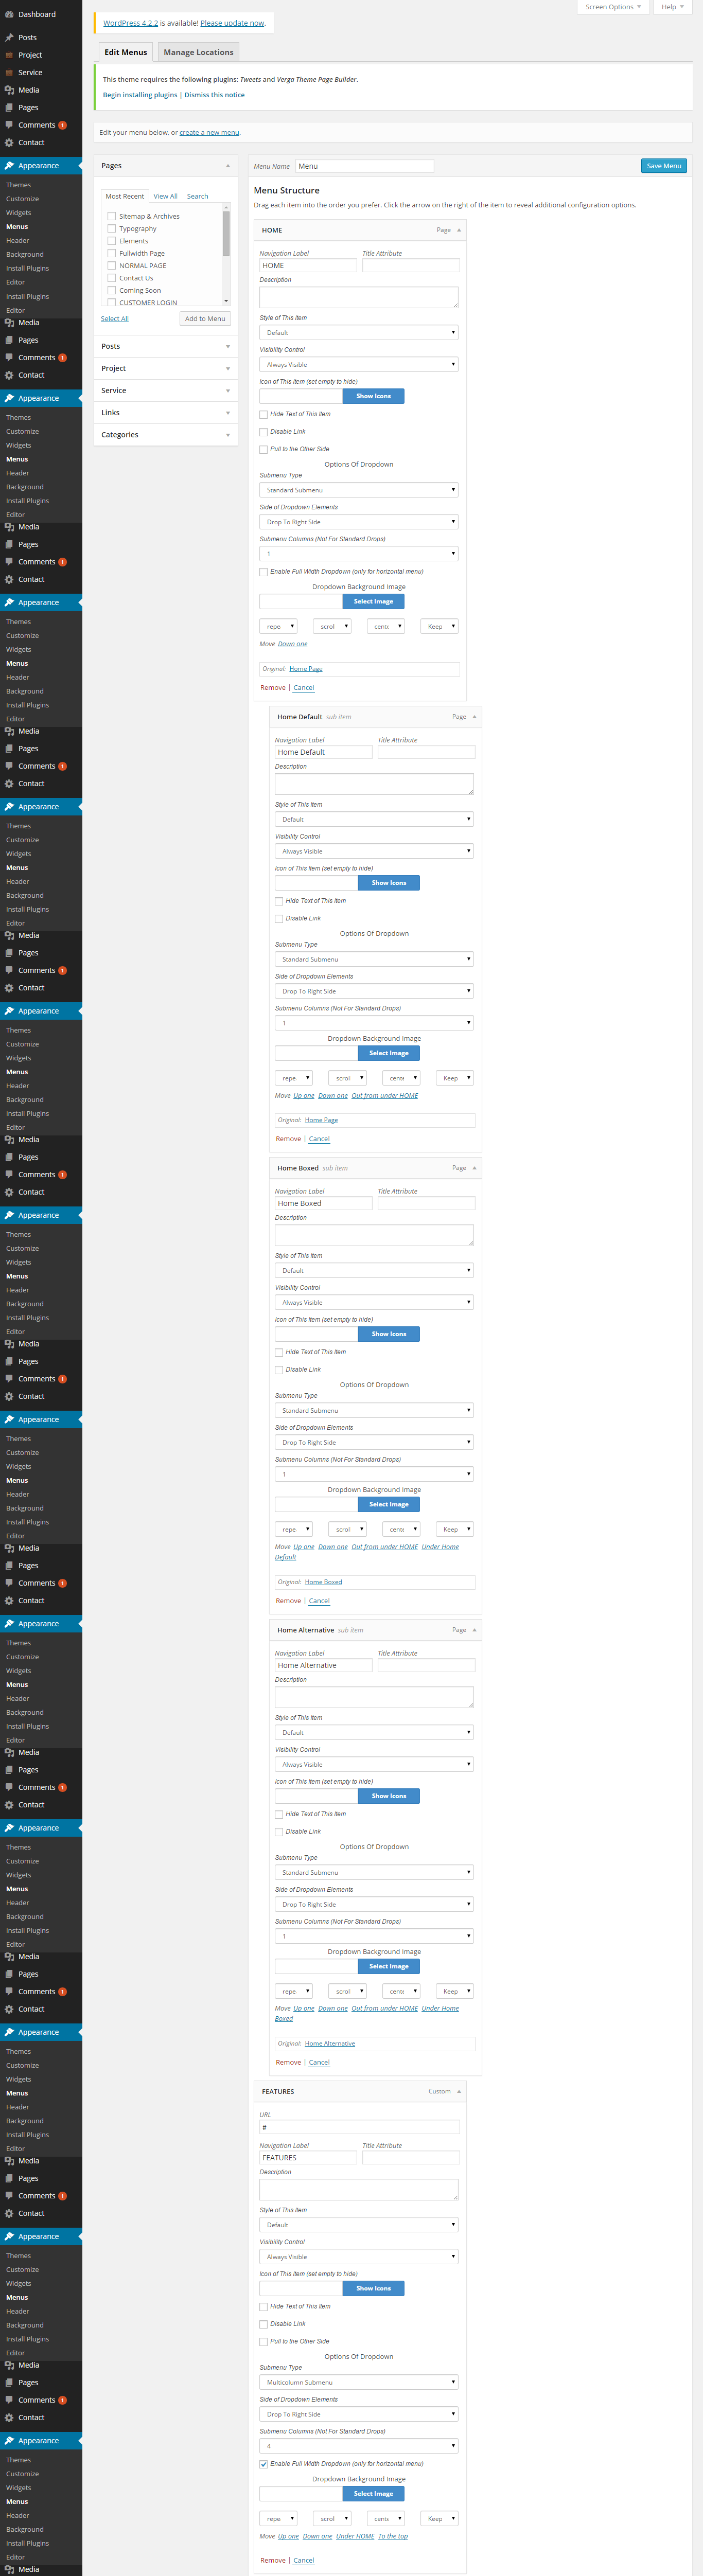
Task: Click the Service icon in the sidebar
Action: pyautogui.click(x=9, y=73)
